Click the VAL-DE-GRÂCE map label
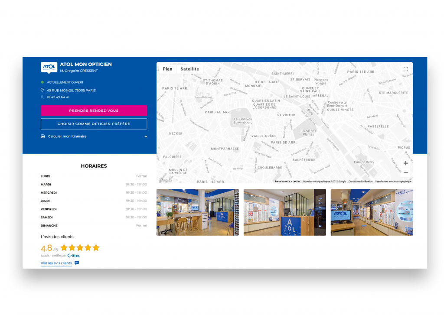Image resolution: width=444 pixels, height=318 pixels. (x=264, y=136)
